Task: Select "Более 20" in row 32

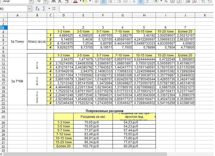Action: [x=64, y=146]
